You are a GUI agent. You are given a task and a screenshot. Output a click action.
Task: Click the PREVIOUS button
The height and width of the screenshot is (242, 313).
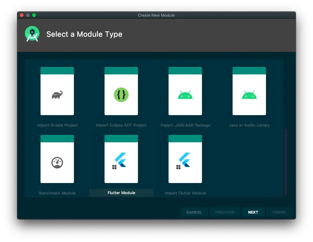225,212
